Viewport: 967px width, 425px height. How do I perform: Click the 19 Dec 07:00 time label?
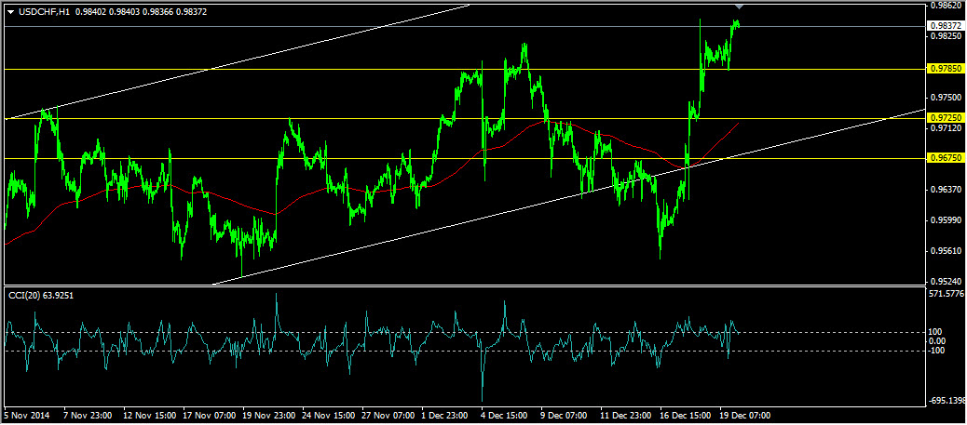(x=747, y=416)
